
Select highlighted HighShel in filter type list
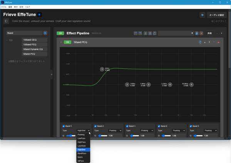[x=83, y=150]
